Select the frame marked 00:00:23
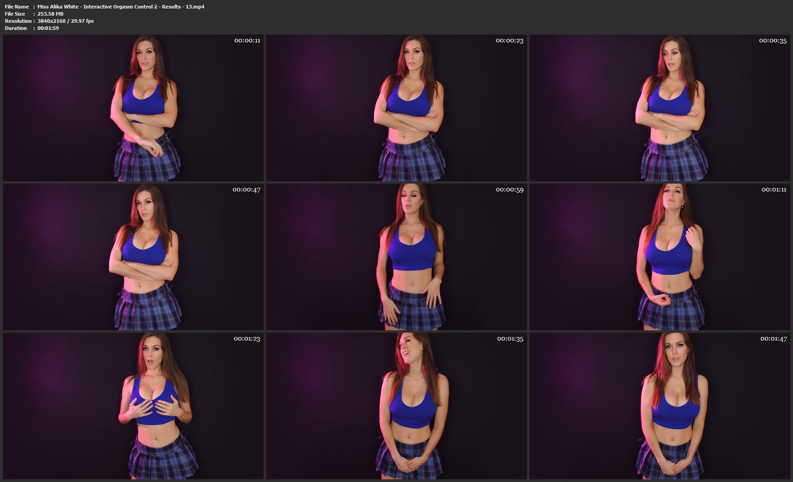Image resolution: width=793 pixels, height=482 pixels. point(396,108)
